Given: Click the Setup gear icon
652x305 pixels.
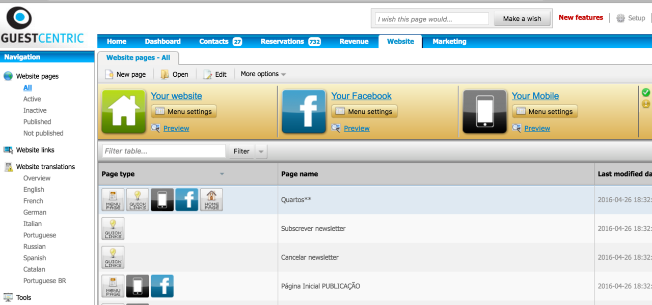Looking at the screenshot, I should (620, 18).
